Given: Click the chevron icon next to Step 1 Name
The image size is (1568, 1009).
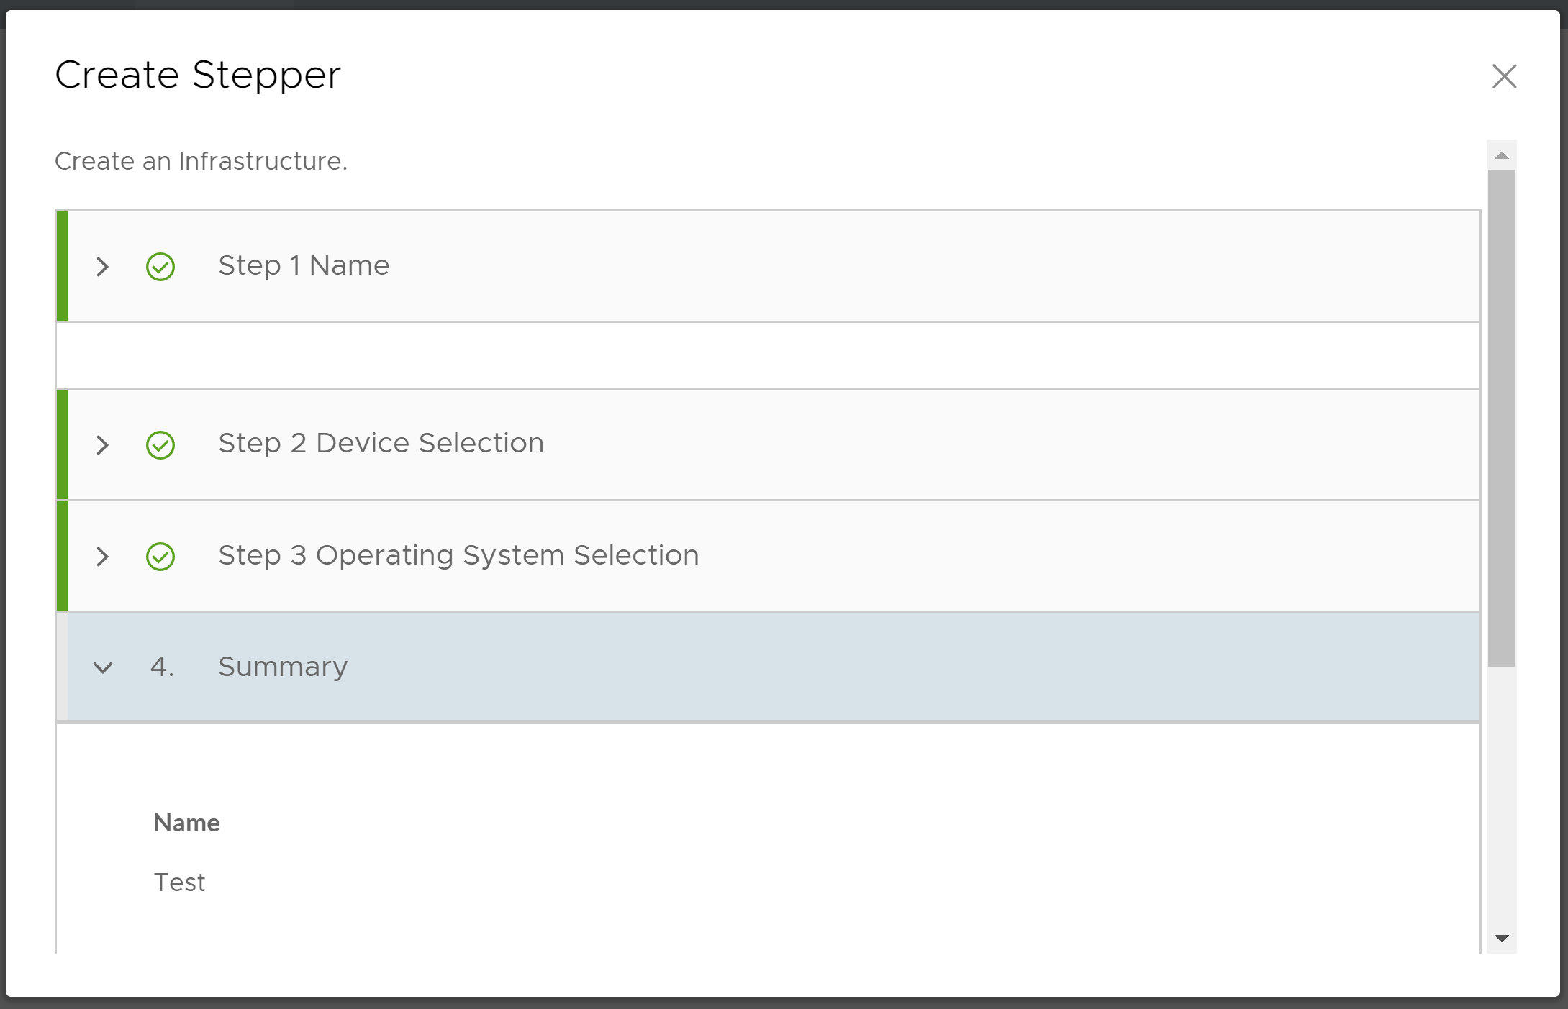Looking at the screenshot, I should coord(103,267).
